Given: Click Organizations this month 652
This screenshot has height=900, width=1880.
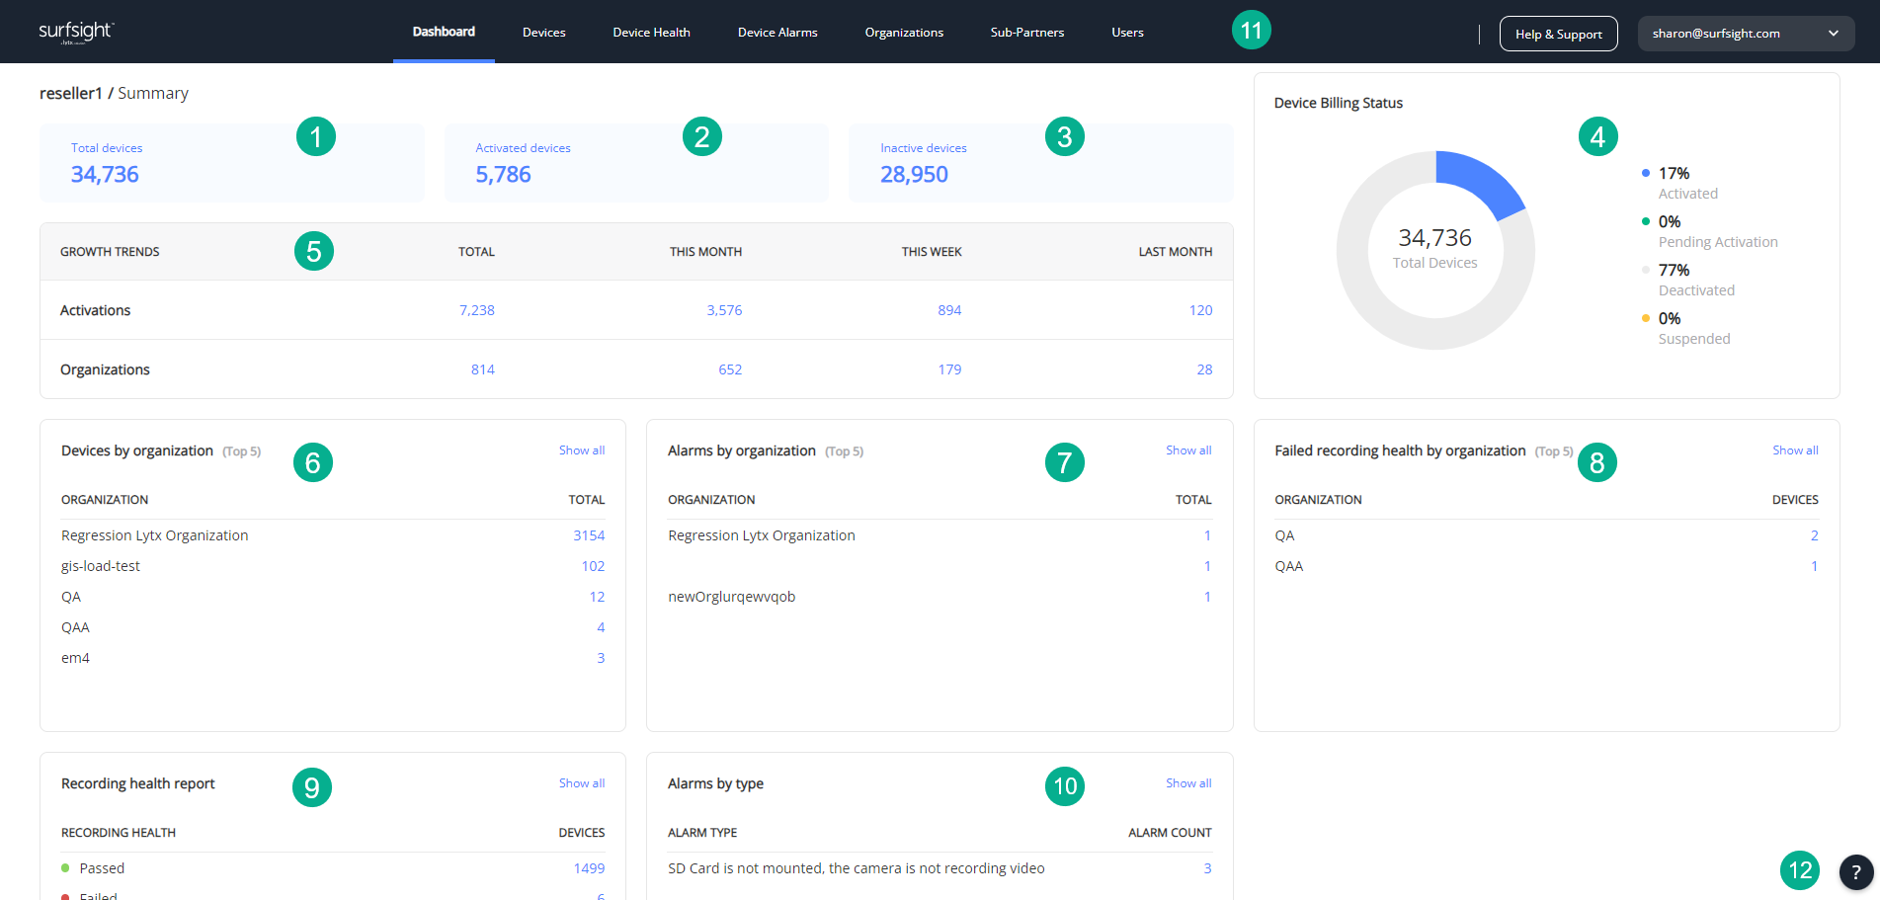Looking at the screenshot, I should [730, 369].
